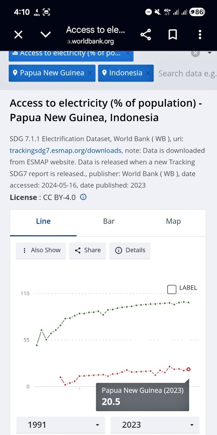Remove the Access to electricity indicator chip
Image resolution: width=217 pixels, height=435 pixels.
point(128,53)
